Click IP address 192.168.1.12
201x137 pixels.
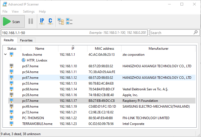pos(68,78)
